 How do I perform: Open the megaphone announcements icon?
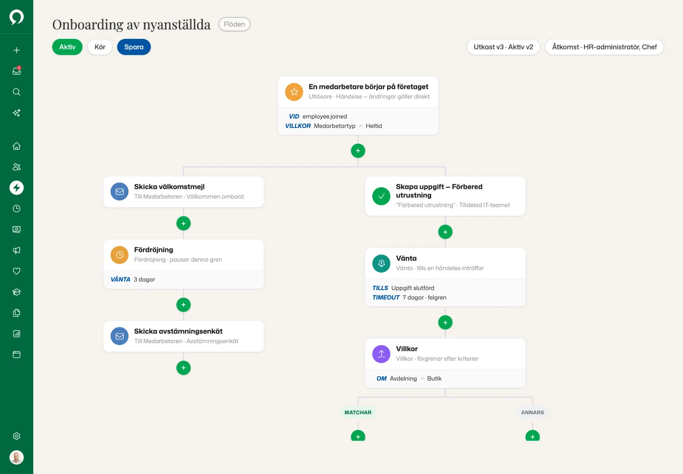click(x=17, y=250)
